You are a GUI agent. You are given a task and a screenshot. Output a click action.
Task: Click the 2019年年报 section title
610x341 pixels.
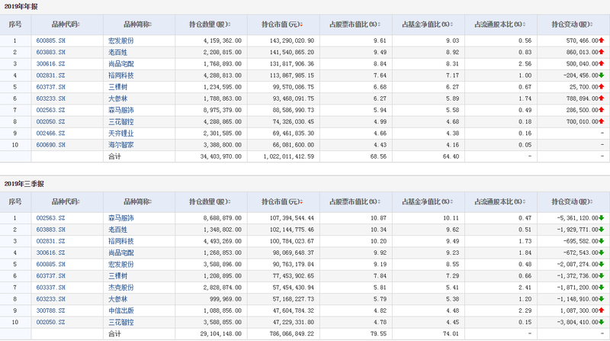point(21,7)
